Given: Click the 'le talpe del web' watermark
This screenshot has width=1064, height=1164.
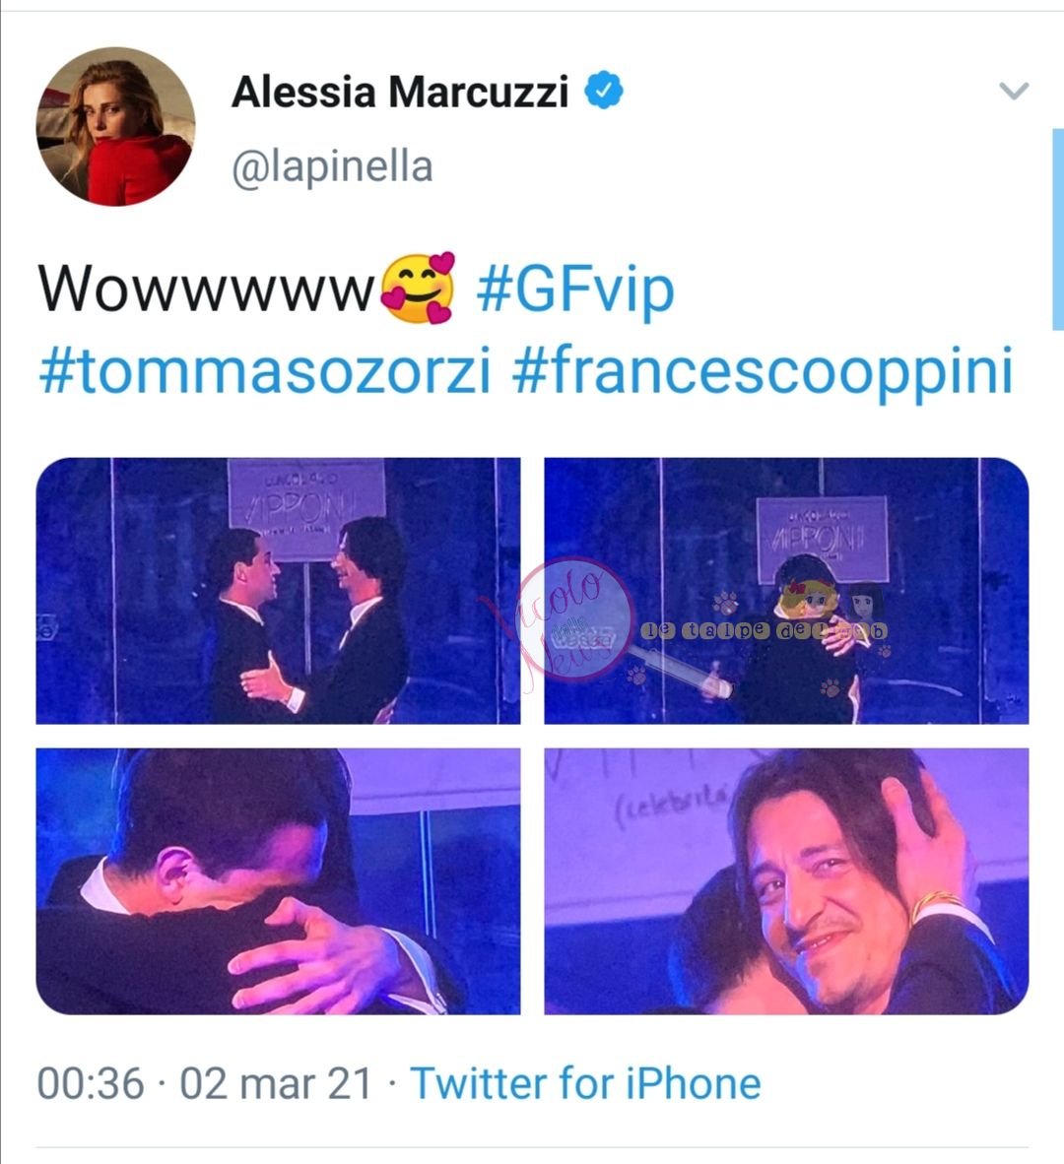Looking at the screenshot, I should (764, 630).
